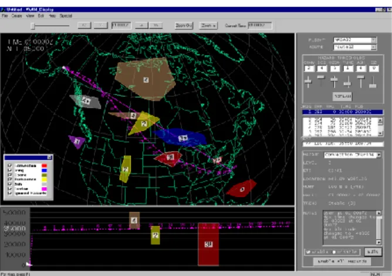The width and height of the screenshot is (392, 276).
Task: Select the red hazard column 3 in the altitude profile
Action: coord(208,244)
